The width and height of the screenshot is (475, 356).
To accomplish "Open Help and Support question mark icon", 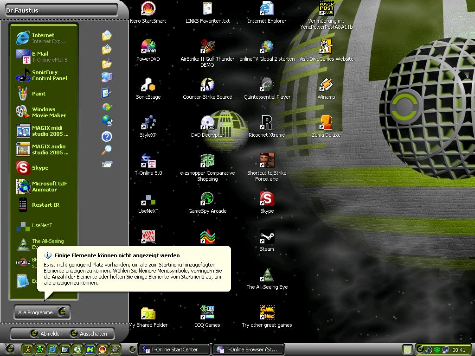I will pos(107,136).
